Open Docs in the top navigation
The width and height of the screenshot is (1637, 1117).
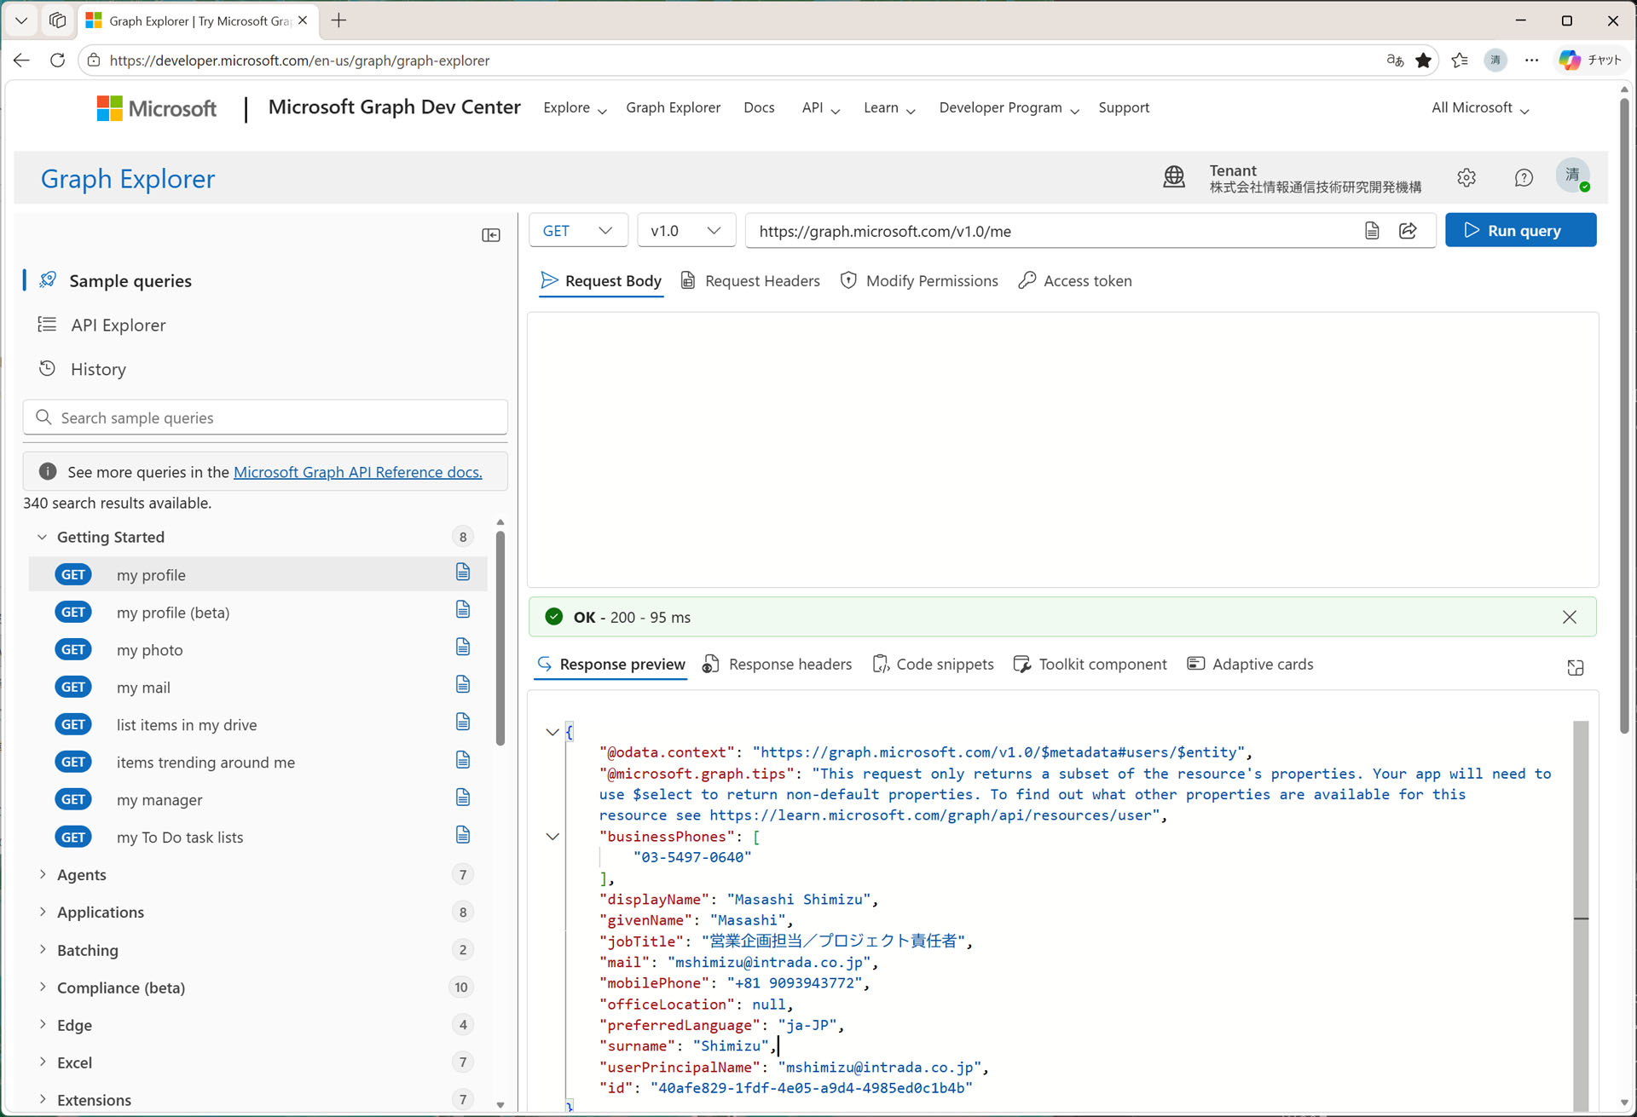point(759,108)
